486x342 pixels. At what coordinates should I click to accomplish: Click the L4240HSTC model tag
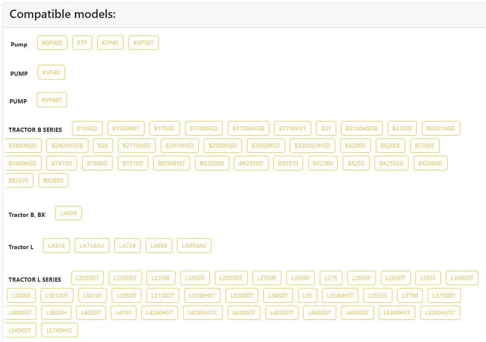203,313
